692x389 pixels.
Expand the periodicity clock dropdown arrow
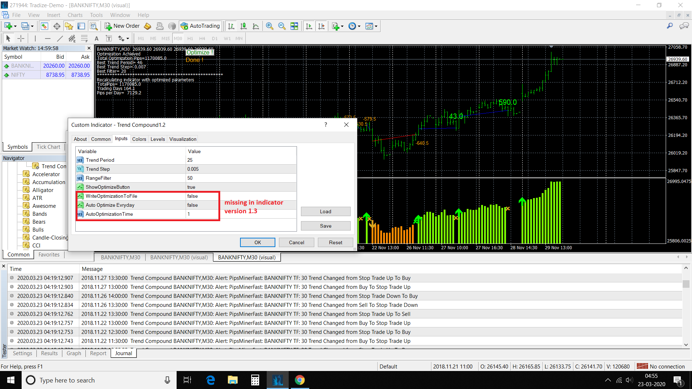click(359, 26)
